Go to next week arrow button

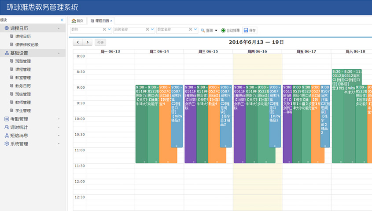[x=87, y=43]
